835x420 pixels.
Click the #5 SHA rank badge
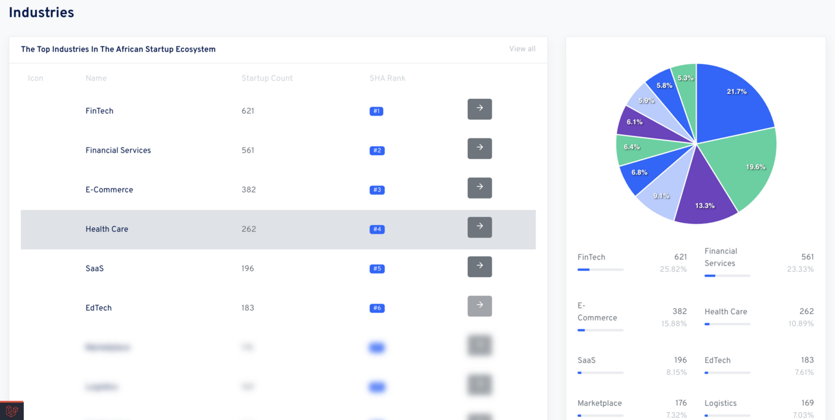[x=377, y=269]
